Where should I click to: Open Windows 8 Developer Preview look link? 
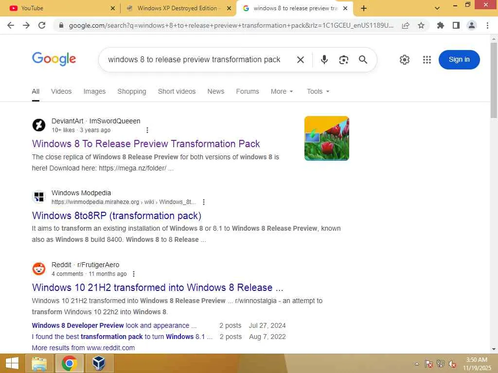click(114, 325)
